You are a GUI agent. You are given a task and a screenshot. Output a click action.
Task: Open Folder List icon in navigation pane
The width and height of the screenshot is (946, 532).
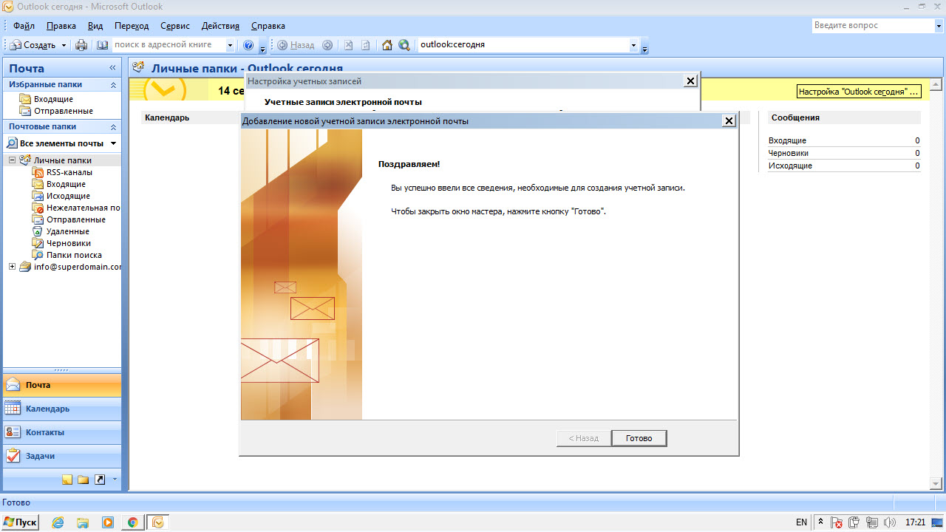pos(83,480)
